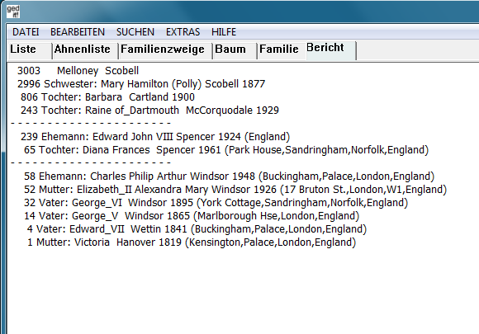The width and height of the screenshot is (479, 334).
Task: Select the Bericht tab
Action: (331, 49)
